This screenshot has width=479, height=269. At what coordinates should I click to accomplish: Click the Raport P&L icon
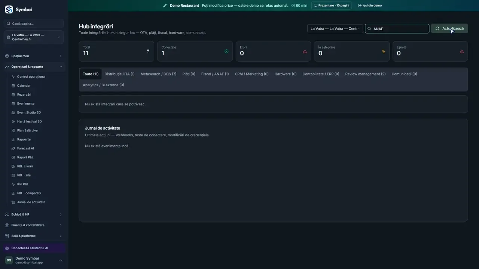click(13, 157)
